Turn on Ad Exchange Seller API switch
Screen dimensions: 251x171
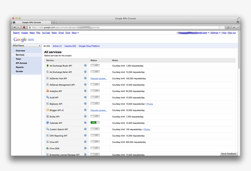tap(95, 72)
